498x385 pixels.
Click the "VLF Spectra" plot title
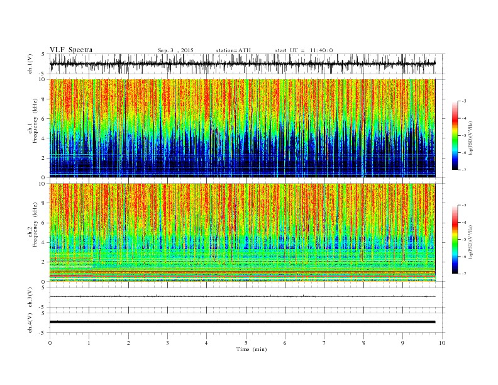coord(71,50)
